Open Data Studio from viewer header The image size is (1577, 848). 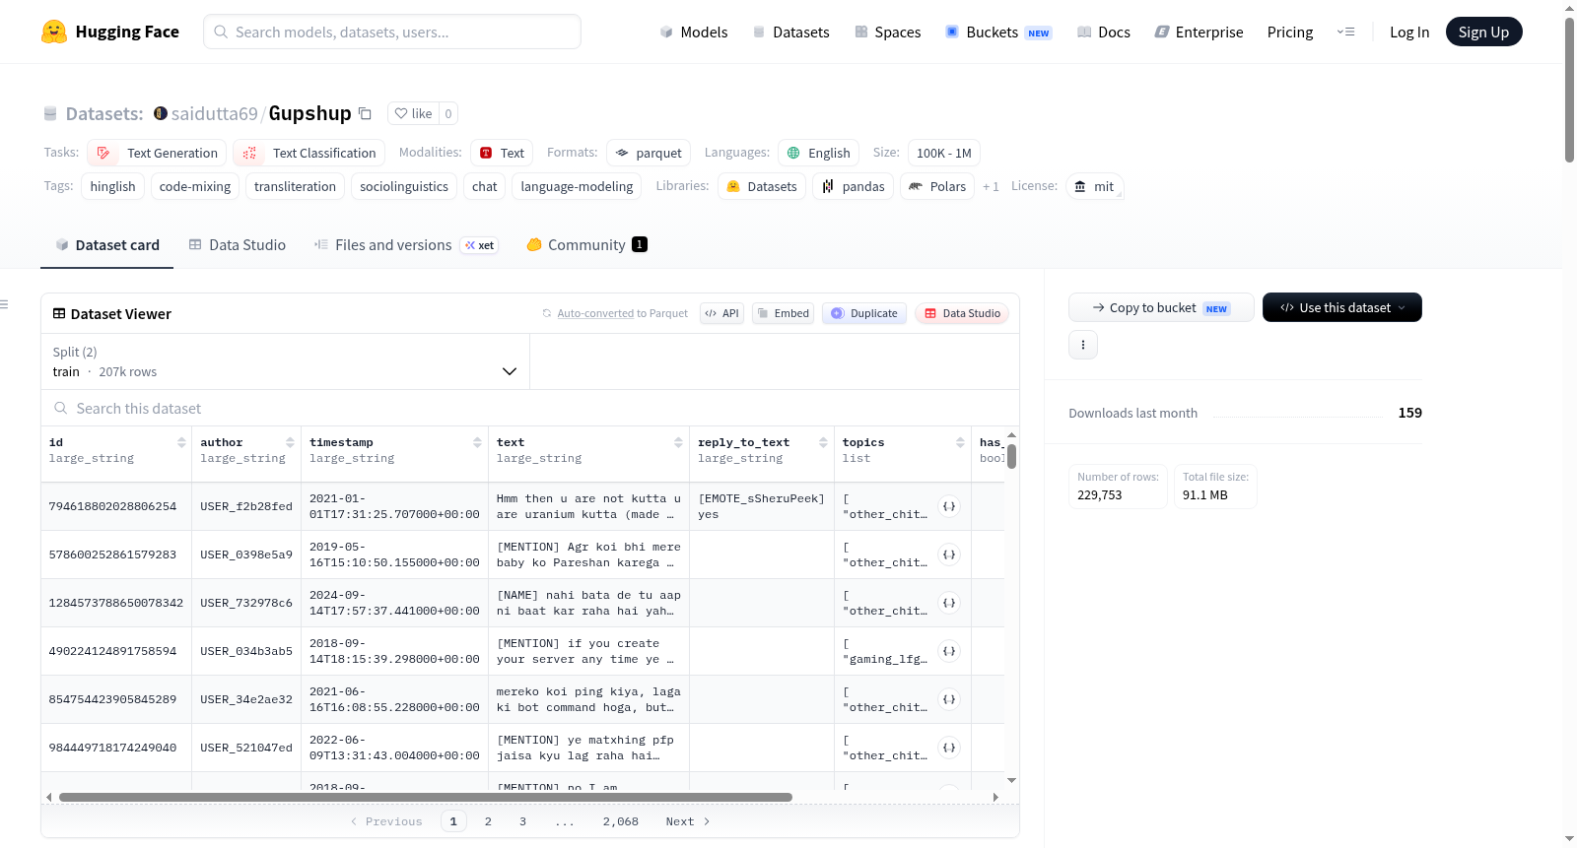click(962, 313)
